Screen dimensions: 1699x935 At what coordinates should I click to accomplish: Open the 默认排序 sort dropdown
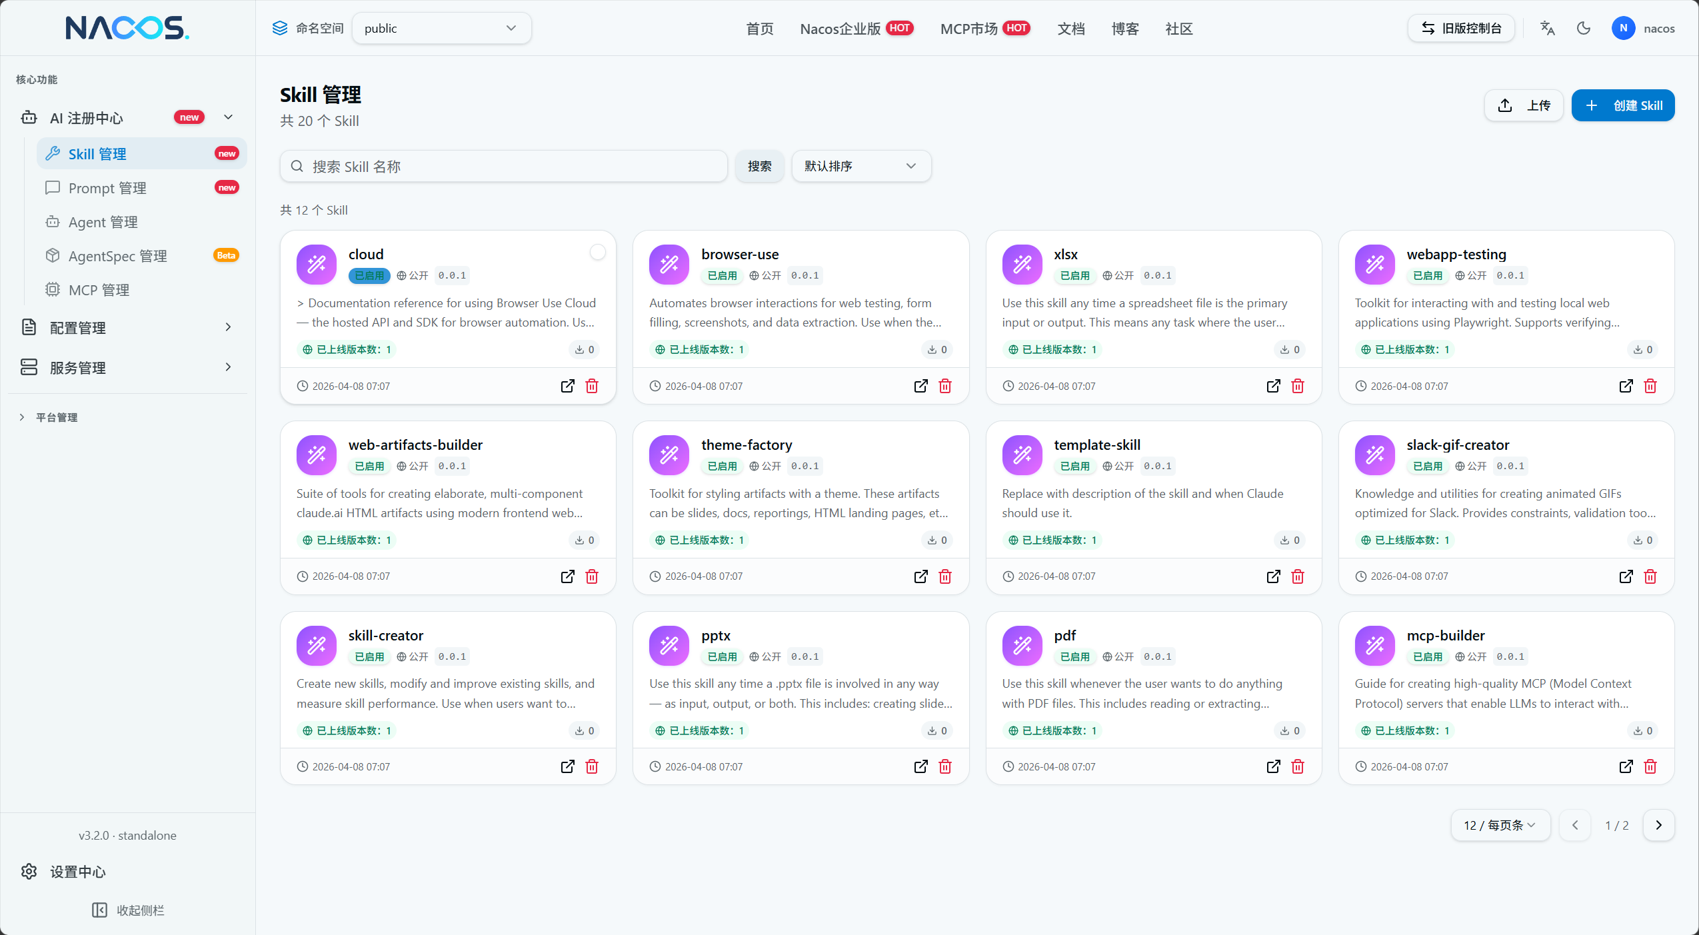pyautogui.click(x=861, y=166)
